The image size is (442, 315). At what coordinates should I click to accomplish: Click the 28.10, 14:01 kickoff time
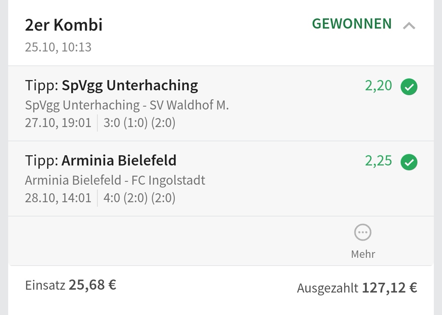tap(58, 198)
